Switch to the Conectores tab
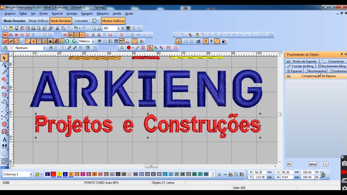 333,61
